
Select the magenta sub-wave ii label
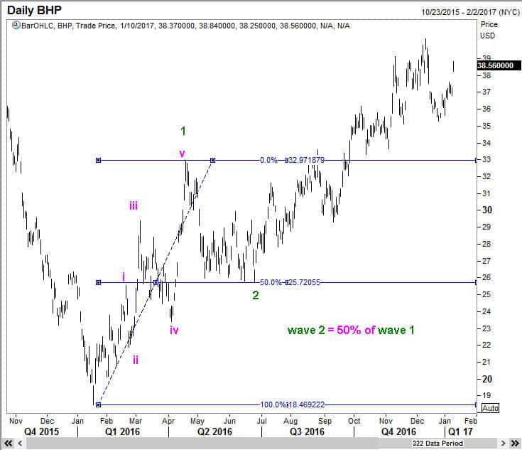pos(136,360)
